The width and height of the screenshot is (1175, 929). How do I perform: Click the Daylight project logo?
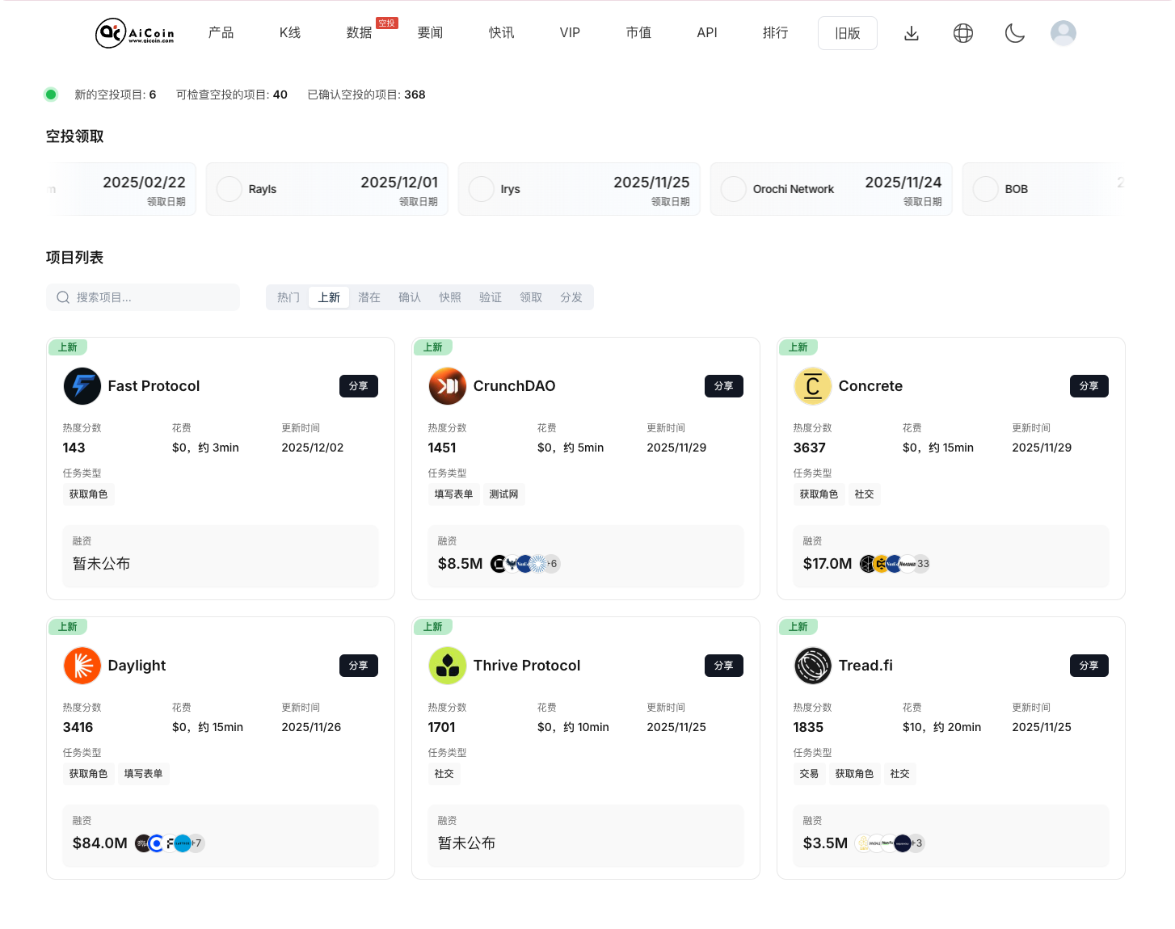coord(82,666)
